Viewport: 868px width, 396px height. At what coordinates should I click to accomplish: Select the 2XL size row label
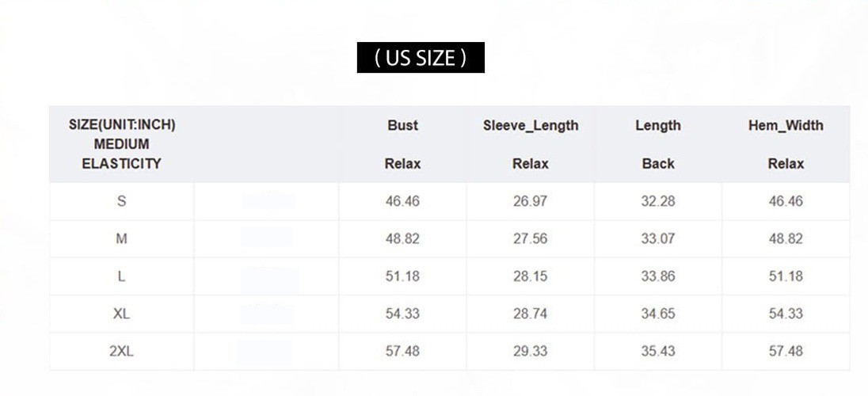coord(122,351)
